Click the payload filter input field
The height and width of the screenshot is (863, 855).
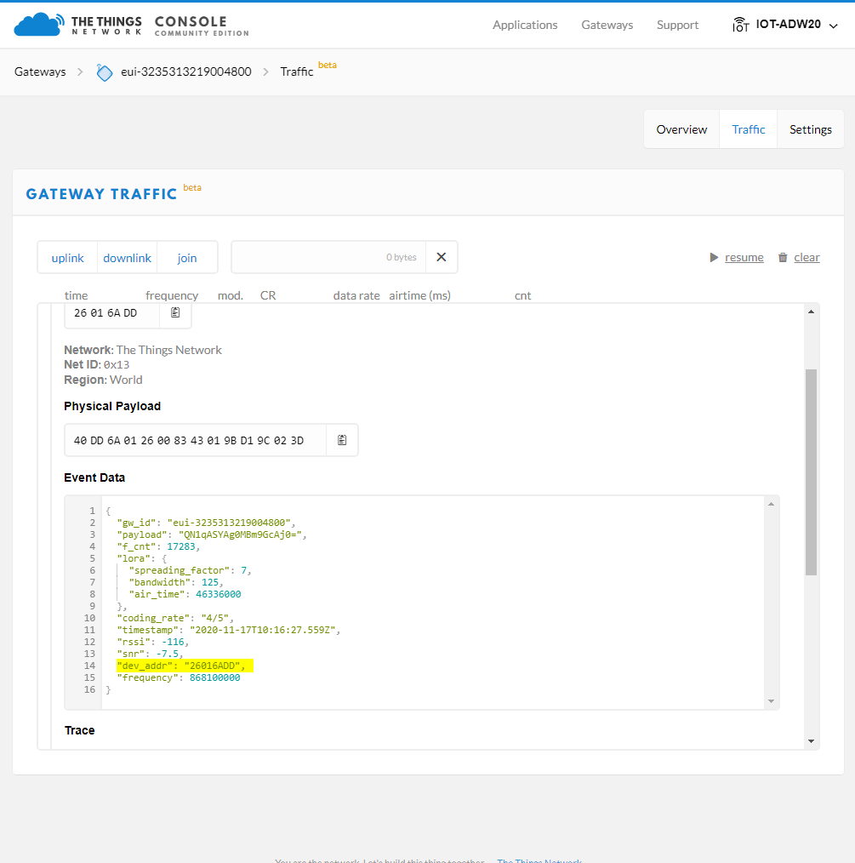pos(328,257)
